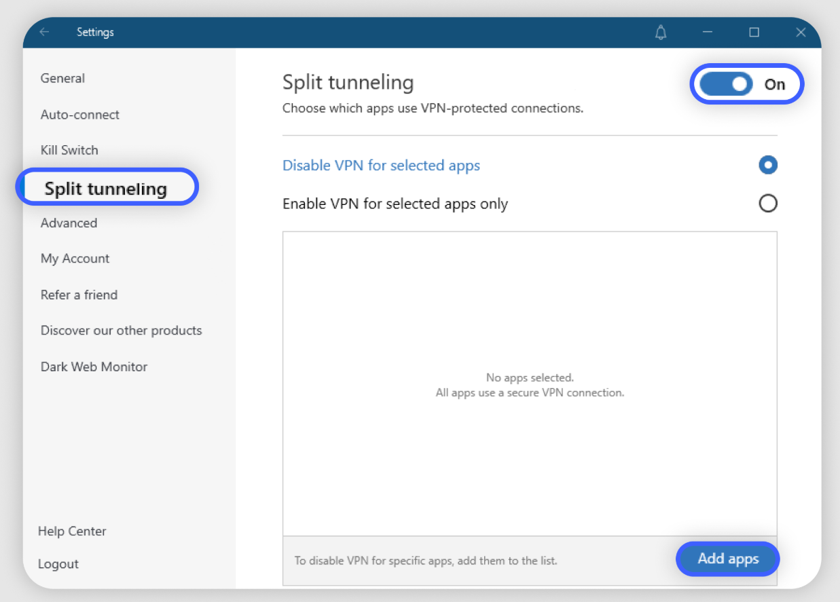Click the back arrow in title bar
The image size is (840, 602).
45,32
